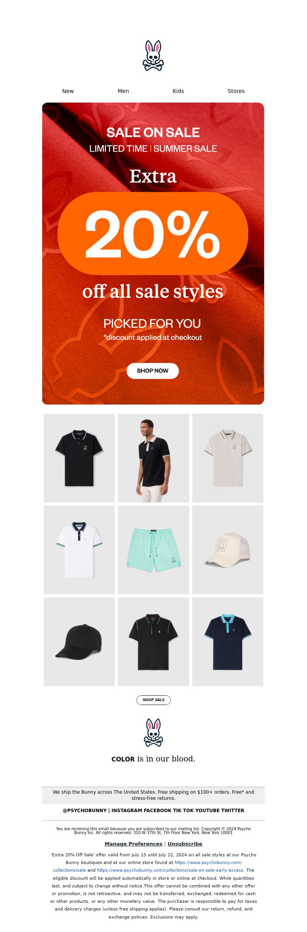Image resolution: width=307 pixels, height=932 pixels.
Task: Select the black polo shirt thumbnail
Action: (x=79, y=458)
